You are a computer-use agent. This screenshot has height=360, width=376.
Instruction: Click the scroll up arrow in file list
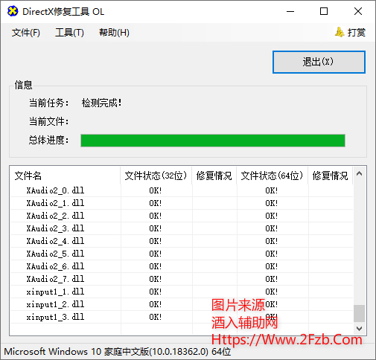(359, 174)
